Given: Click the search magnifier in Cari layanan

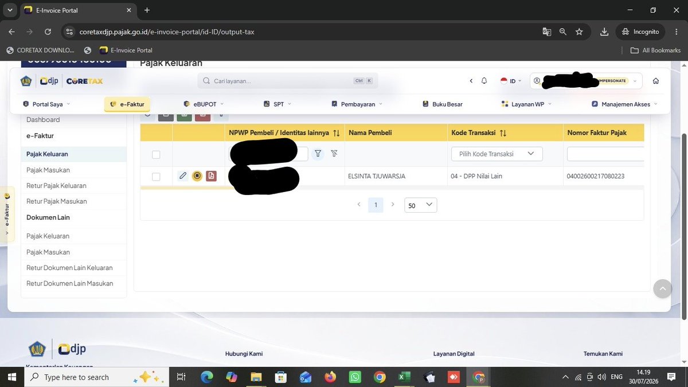Looking at the screenshot, I should (207, 81).
